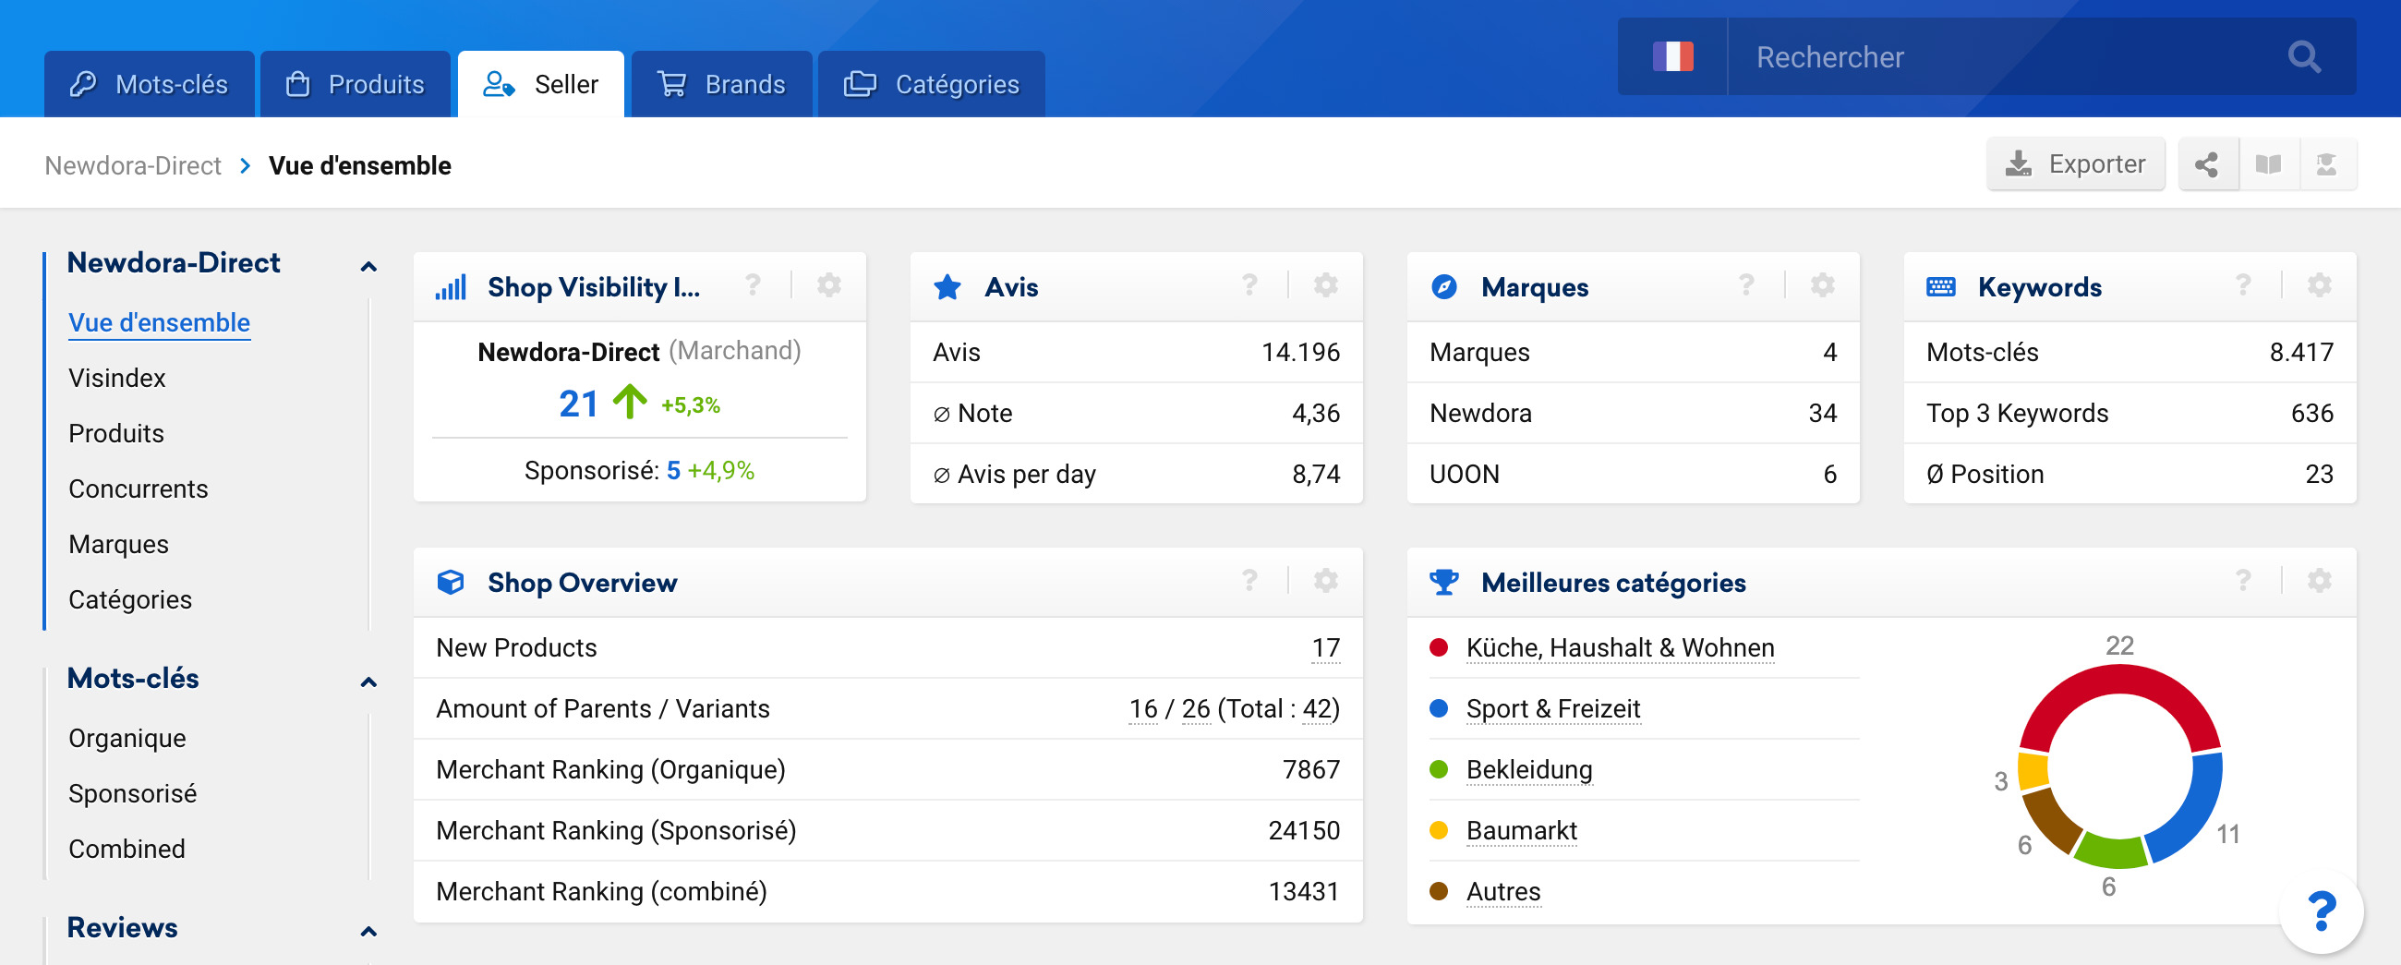
Task: Click the Sponsorisé value 5
Action: click(x=673, y=470)
